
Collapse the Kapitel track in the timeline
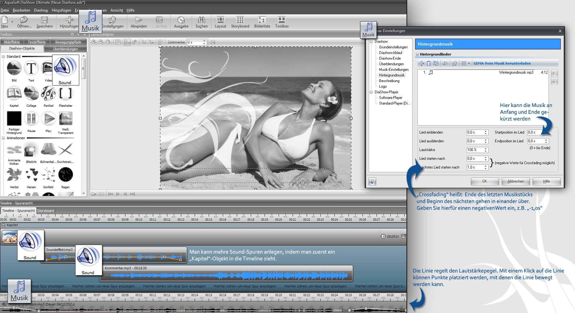(x=3, y=225)
